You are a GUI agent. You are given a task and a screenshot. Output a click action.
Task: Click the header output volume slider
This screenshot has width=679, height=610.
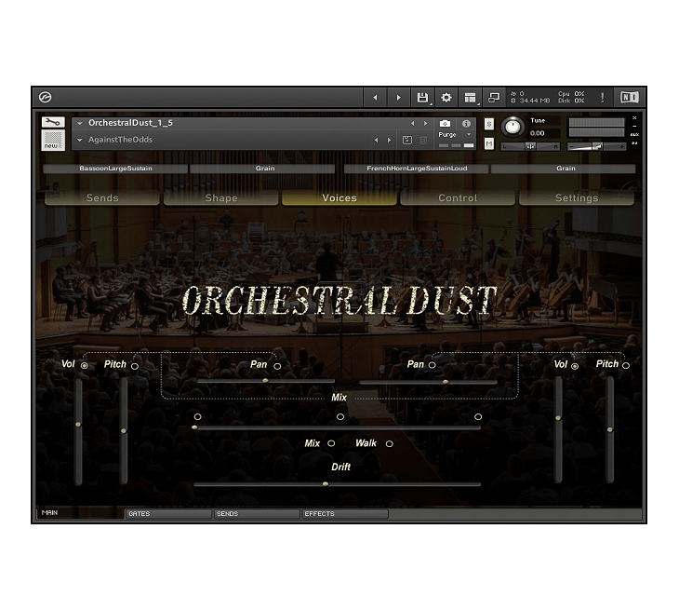click(x=597, y=146)
